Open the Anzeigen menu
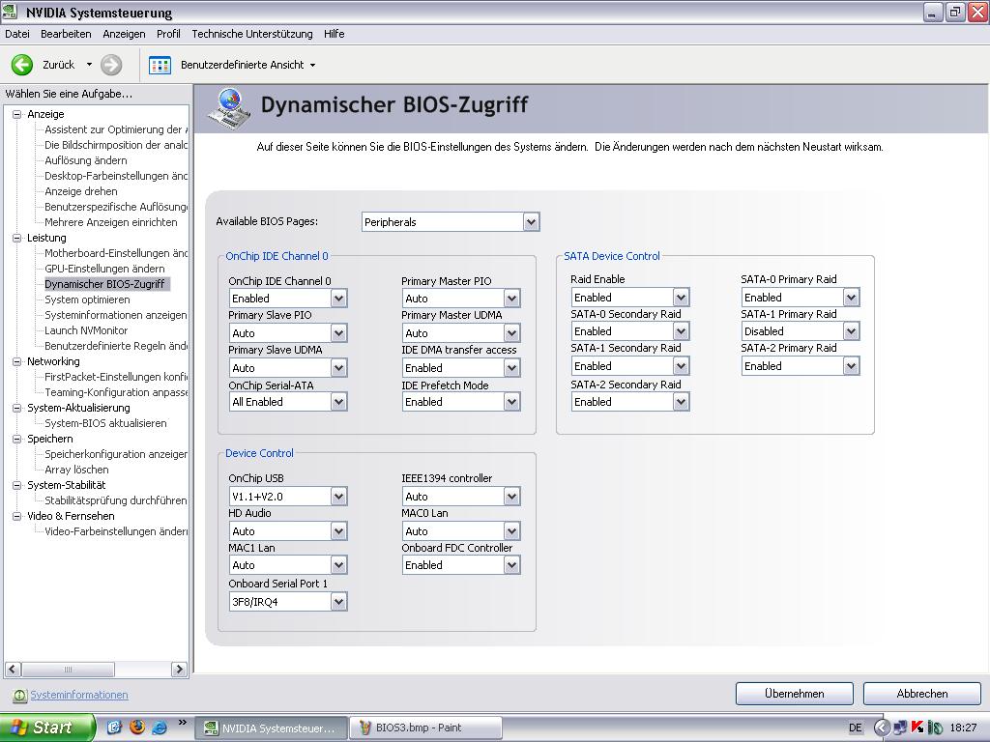 click(124, 34)
